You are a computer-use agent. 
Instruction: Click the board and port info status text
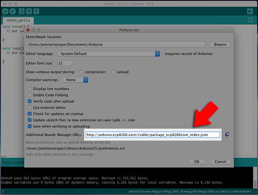click(190, 191)
